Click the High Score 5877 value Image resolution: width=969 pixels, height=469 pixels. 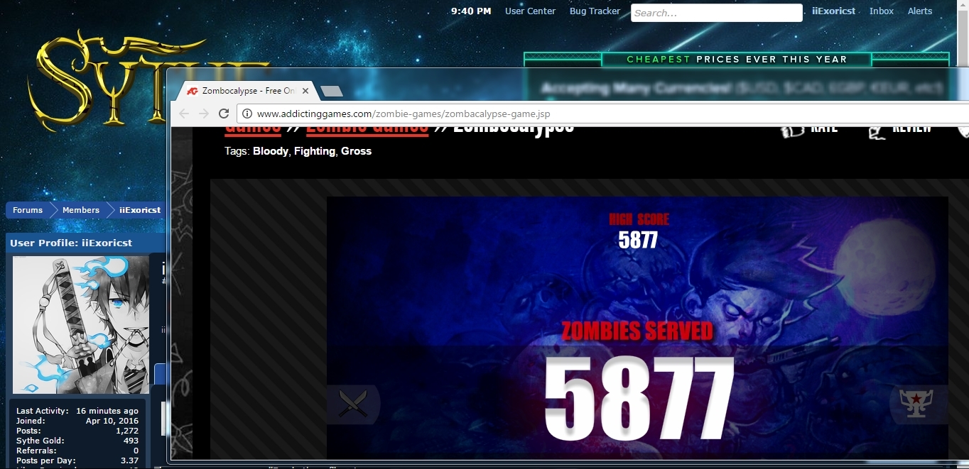coord(638,241)
